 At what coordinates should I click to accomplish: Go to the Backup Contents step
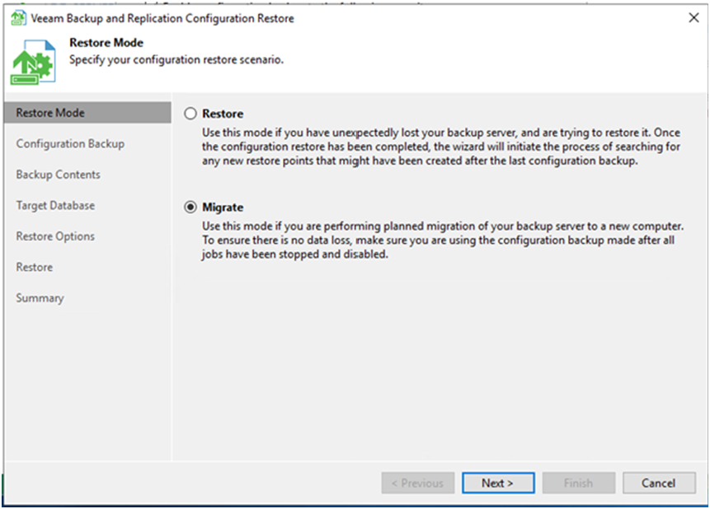coord(58,174)
